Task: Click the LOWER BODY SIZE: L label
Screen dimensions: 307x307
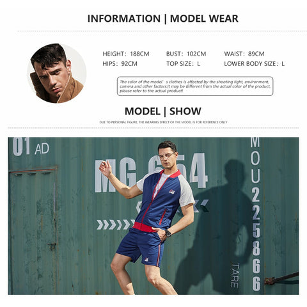Action: pyautogui.click(x=254, y=63)
